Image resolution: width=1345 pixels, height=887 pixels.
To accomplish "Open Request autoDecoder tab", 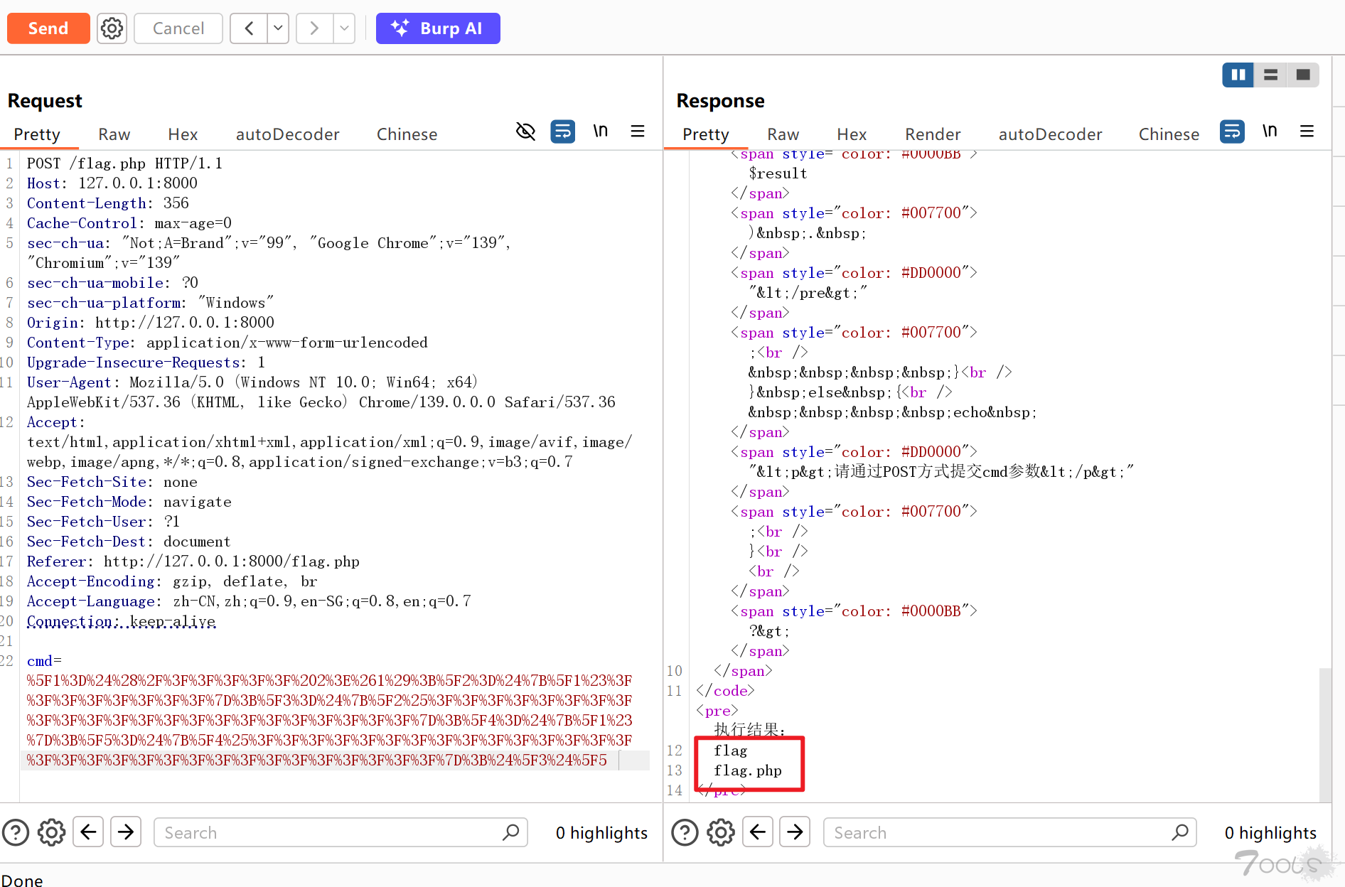I will coord(288,134).
